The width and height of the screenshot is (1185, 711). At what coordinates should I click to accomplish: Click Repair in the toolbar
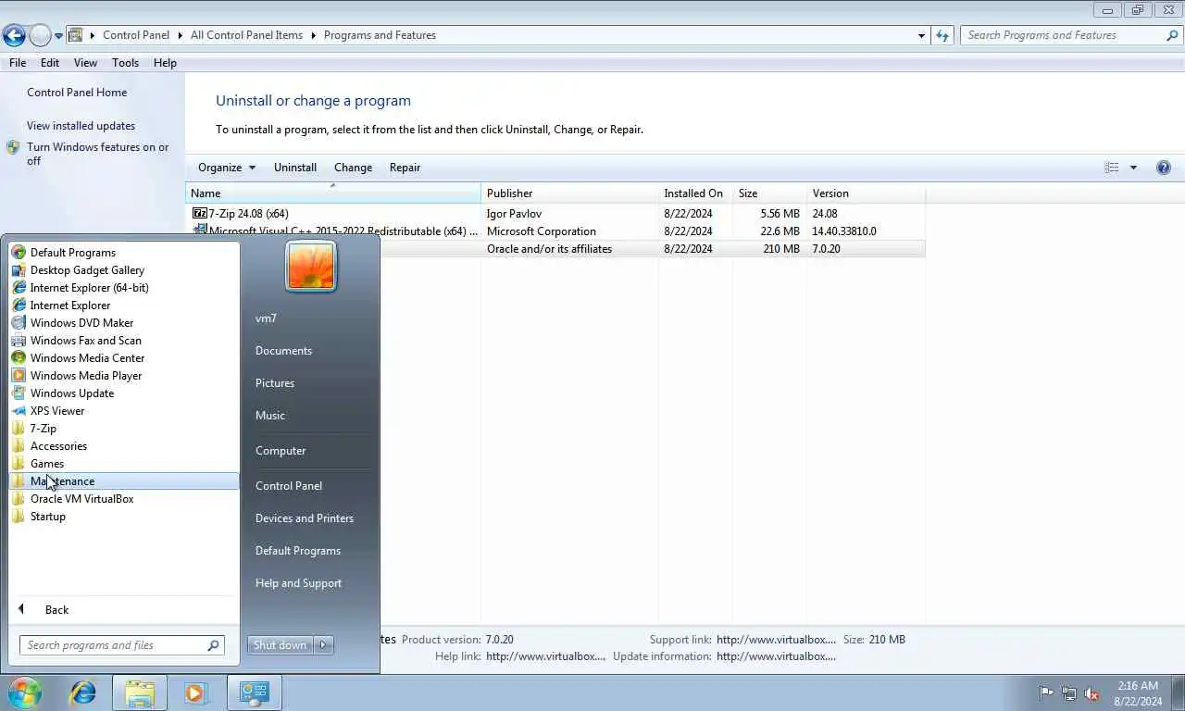click(x=405, y=167)
